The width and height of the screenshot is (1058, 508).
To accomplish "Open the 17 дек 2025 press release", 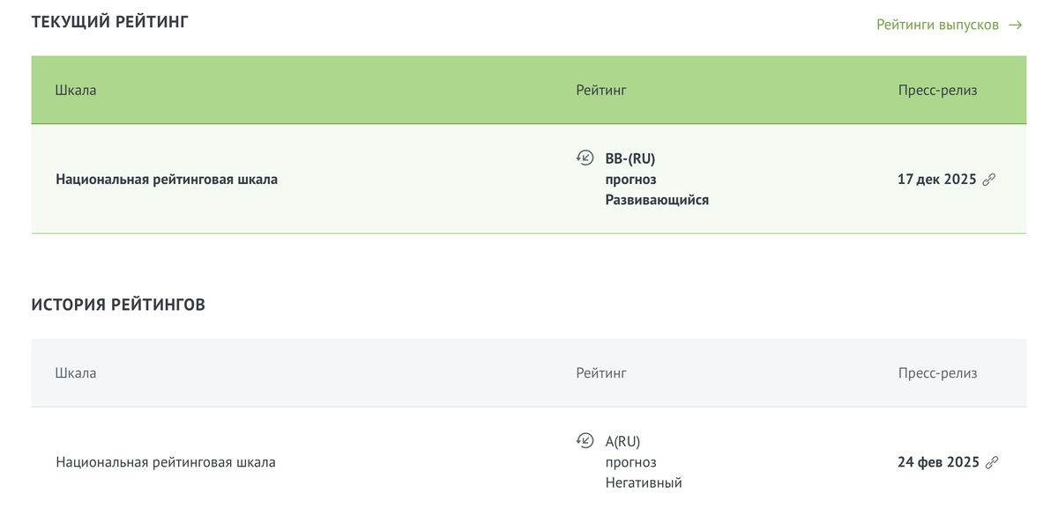I will coord(936,180).
